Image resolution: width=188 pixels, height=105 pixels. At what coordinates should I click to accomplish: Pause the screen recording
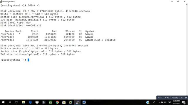click(182, 98)
